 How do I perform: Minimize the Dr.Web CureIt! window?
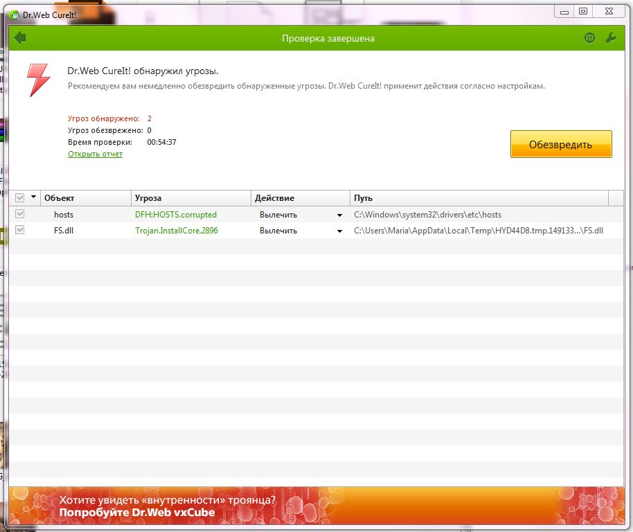[x=564, y=12]
